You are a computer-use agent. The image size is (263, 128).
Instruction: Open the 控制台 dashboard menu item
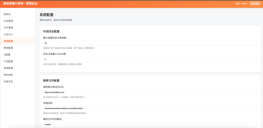(7, 14)
